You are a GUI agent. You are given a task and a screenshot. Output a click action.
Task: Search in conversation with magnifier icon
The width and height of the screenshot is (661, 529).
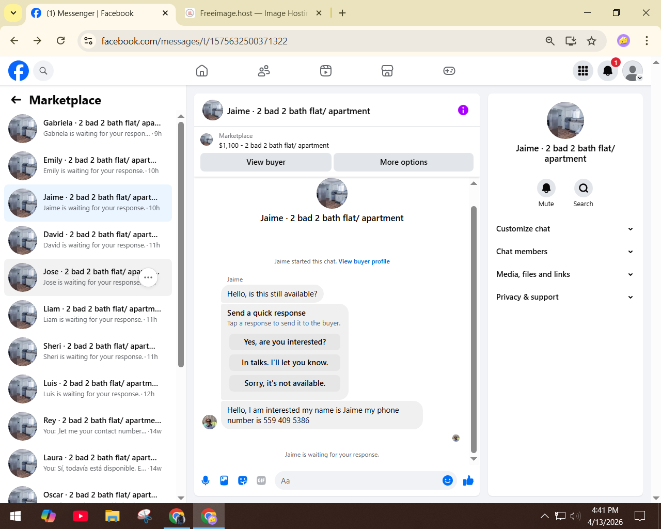[x=584, y=188]
